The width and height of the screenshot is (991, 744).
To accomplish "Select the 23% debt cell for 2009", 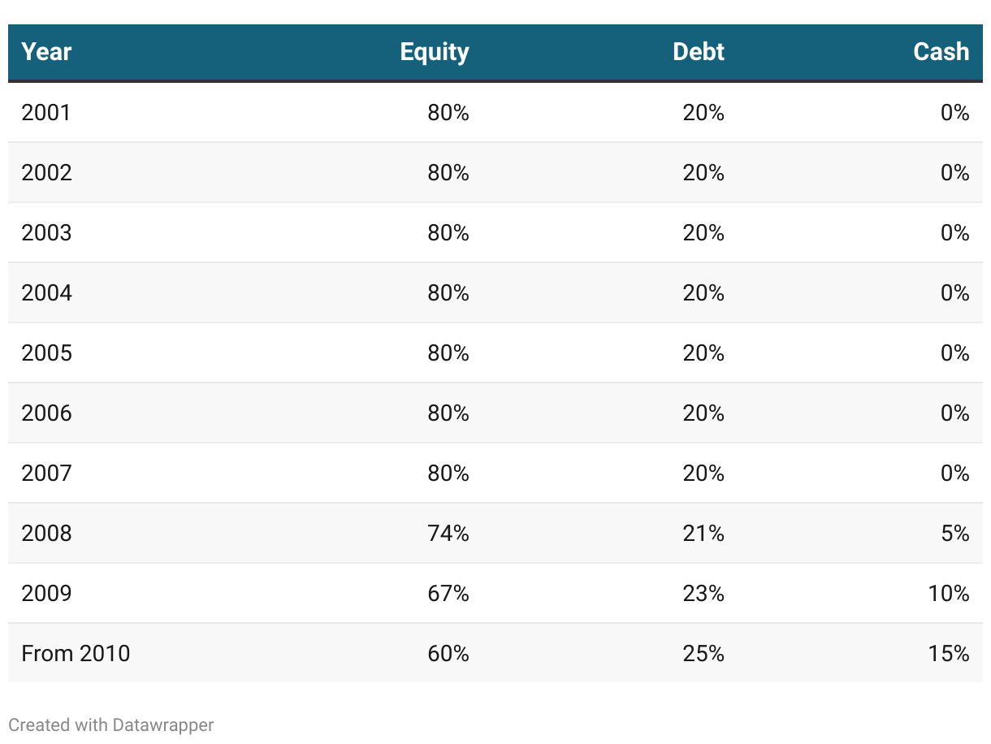I will 703,593.
